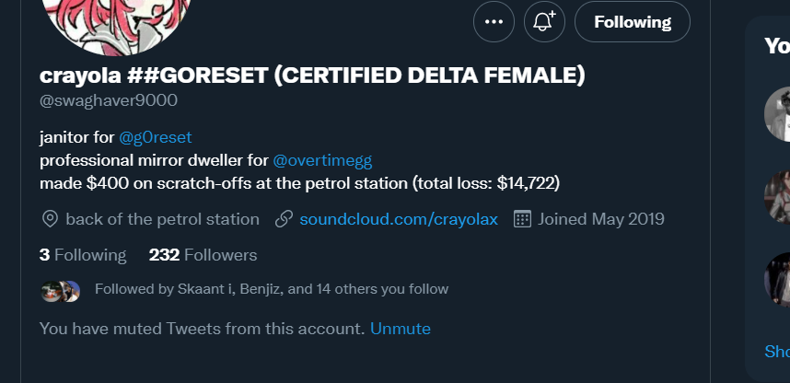Click the mutual followers' small avatars
Screen dimensions: 790x383
[61, 291]
